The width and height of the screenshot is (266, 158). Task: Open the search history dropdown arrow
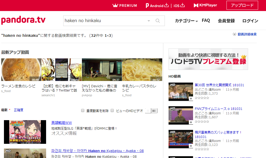149,21
